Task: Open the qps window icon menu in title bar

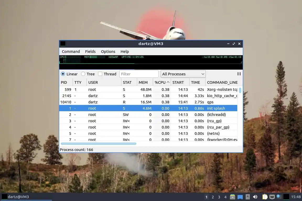Action: (63, 44)
